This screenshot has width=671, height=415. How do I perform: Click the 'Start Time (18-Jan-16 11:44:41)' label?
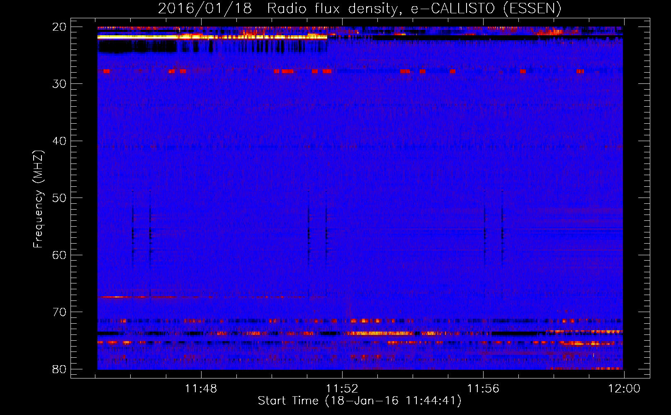(360, 401)
